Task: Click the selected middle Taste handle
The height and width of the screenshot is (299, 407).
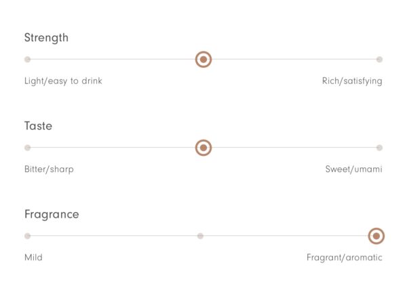Action: click(203, 148)
